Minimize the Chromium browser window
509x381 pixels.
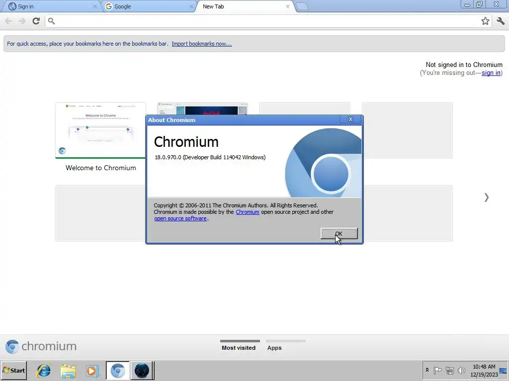(x=467, y=5)
